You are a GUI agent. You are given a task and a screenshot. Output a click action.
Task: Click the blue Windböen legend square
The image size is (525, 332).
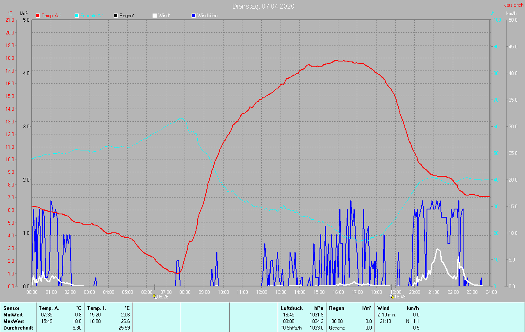coord(194,16)
